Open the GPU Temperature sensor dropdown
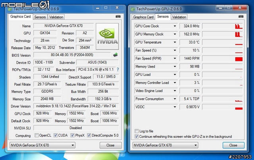 pyautogui.click(x=175, y=42)
